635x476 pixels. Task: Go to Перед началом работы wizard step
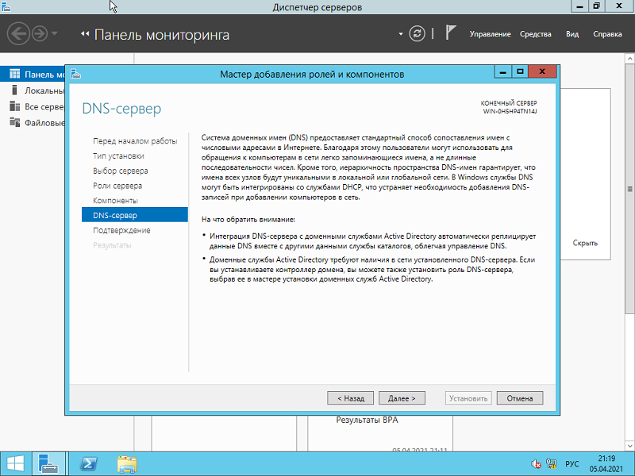click(135, 141)
